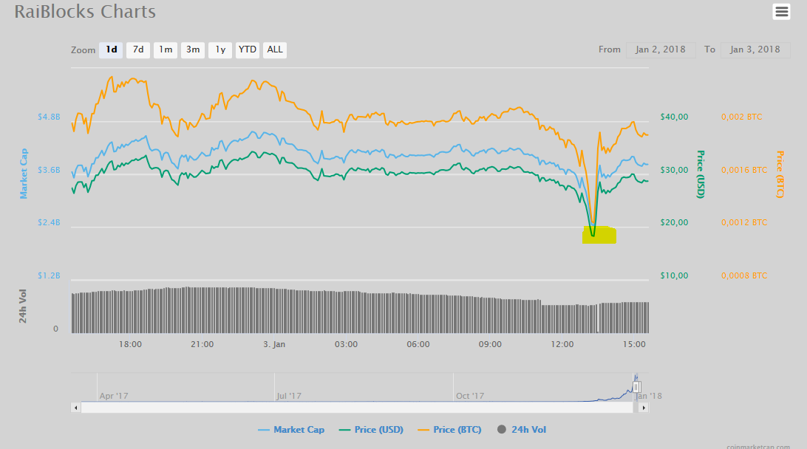Select the YTD zoom range
The height and width of the screenshot is (449, 807).
click(x=248, y=50)
